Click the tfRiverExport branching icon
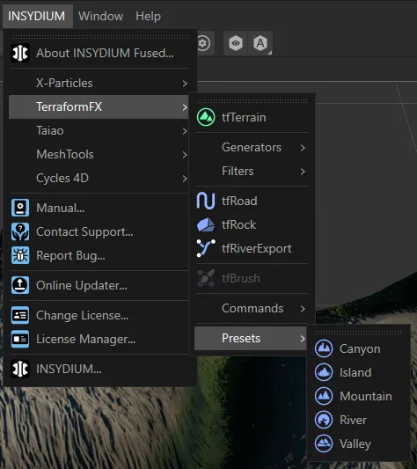The height and width of the screenshot is (469, 417). pos(206,248)
